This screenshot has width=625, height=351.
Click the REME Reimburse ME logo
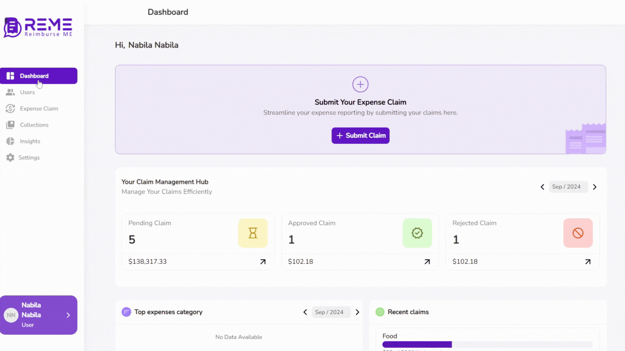click(38, 27)
